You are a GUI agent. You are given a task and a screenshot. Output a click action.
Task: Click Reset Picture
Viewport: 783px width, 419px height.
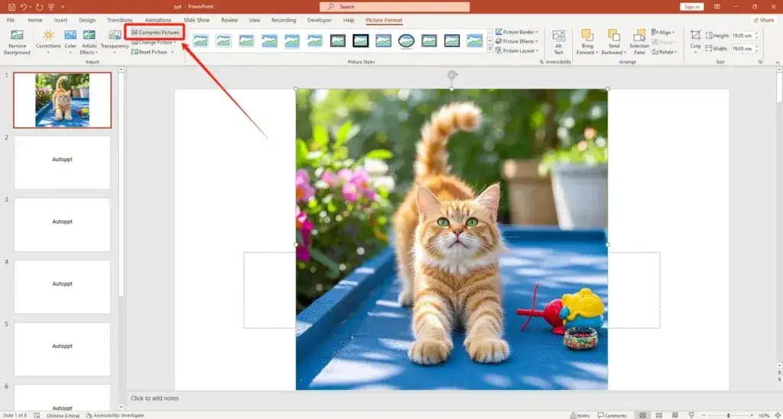click(x=150, y=52)
